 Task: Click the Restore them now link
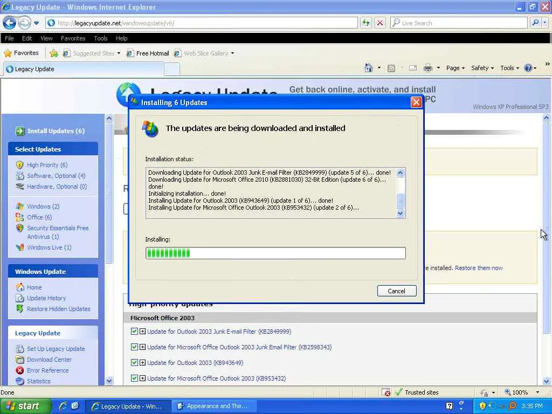pyautogui.click(x=479, y=268)
